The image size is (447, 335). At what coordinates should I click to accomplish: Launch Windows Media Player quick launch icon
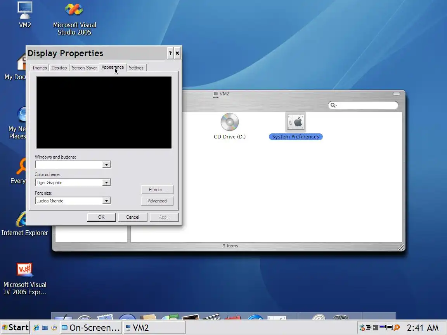tap(54, 328)
